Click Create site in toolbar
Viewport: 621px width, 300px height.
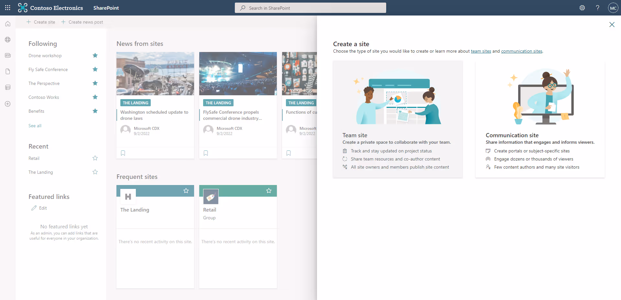coord(41,22)
